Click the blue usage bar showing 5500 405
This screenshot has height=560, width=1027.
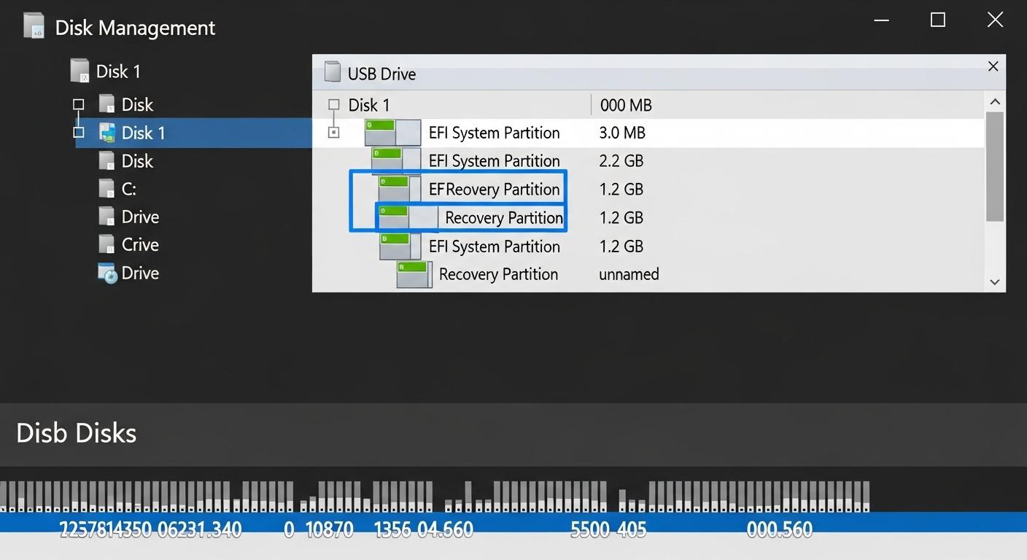[608, 528]
